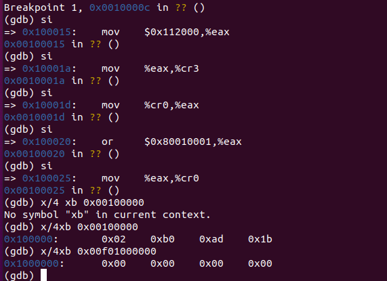Click the x/4xb 0x00100000 command line
Viewport: 387px width, 281px height.
pyautogui.click(x=89, y=227)
